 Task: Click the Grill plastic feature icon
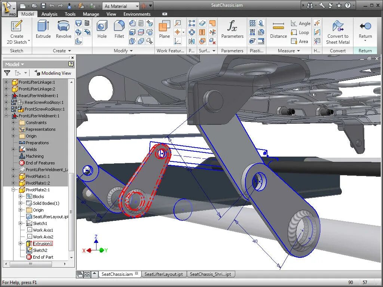pyautogui.click(x=252, y=23)
